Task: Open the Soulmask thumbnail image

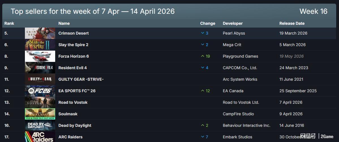Action: click(x=40, y=114)
